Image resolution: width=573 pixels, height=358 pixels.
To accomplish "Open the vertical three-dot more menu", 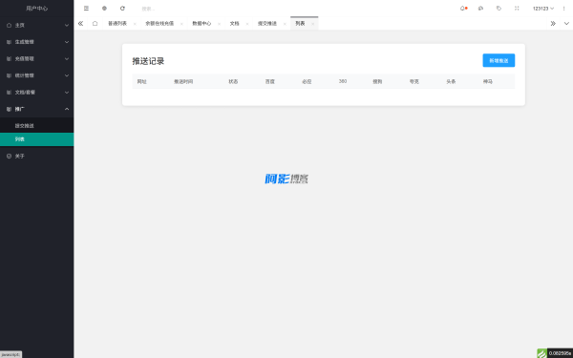I will pos(563,9).
